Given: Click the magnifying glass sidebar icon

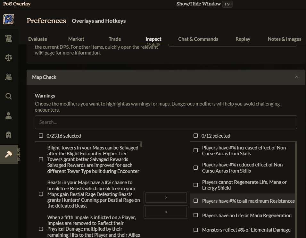Looking at the screenshot, I should (9, 96).
